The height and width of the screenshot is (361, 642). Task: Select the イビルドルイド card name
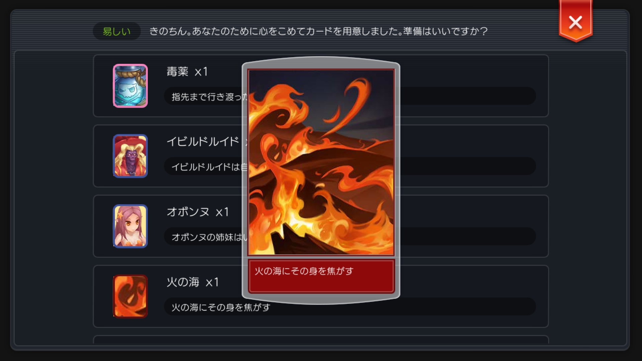[203, 142]
